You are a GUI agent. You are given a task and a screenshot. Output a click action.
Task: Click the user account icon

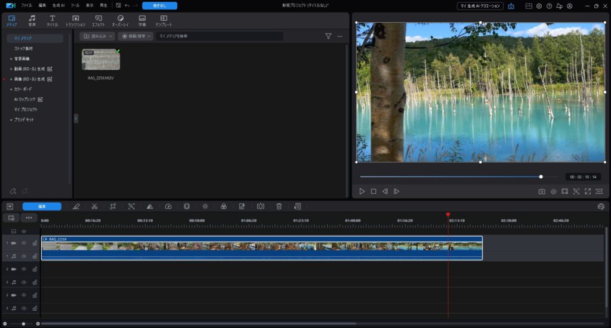click(x=570, y=6)
